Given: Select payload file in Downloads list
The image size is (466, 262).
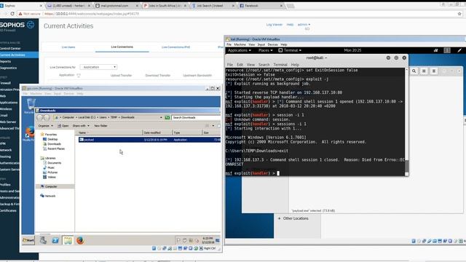Looking at the screenshot, I should [x=149, y=140].
